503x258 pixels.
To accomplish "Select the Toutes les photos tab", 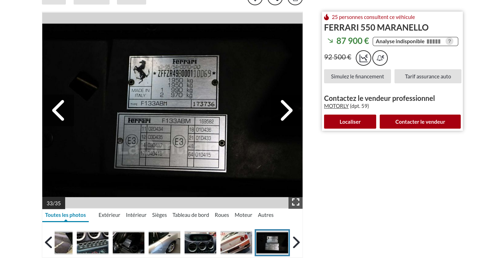I will coord(66,215).
